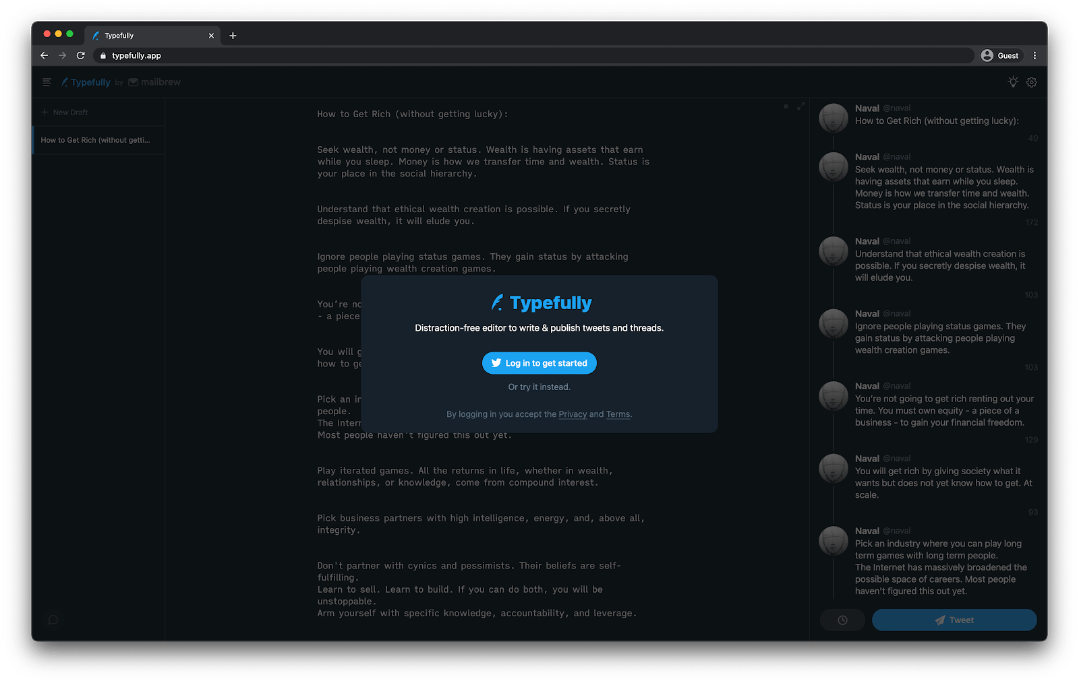Create a New Draft in sidebar
Image resolution: width=1079 pixels, height=683 pixels.
pos(65,112)
